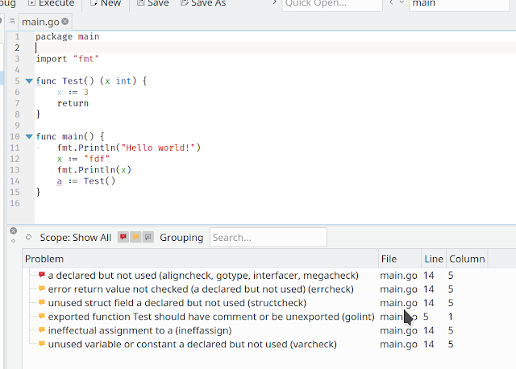The width and height of the screenshot is (516, 369).
Task: Open the Grouping menu
Action: (181, 238)
